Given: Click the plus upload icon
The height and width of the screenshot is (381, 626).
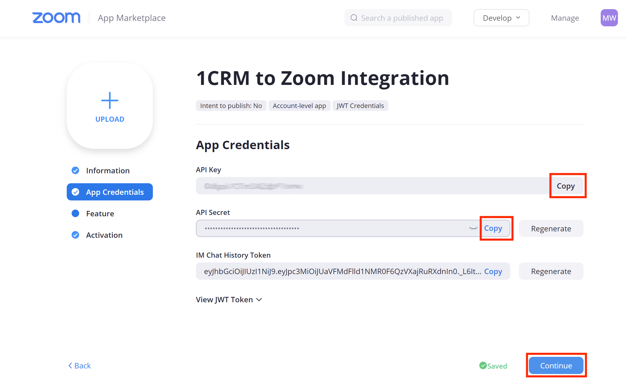Looking at the screenshot, I should click(110, 100).
